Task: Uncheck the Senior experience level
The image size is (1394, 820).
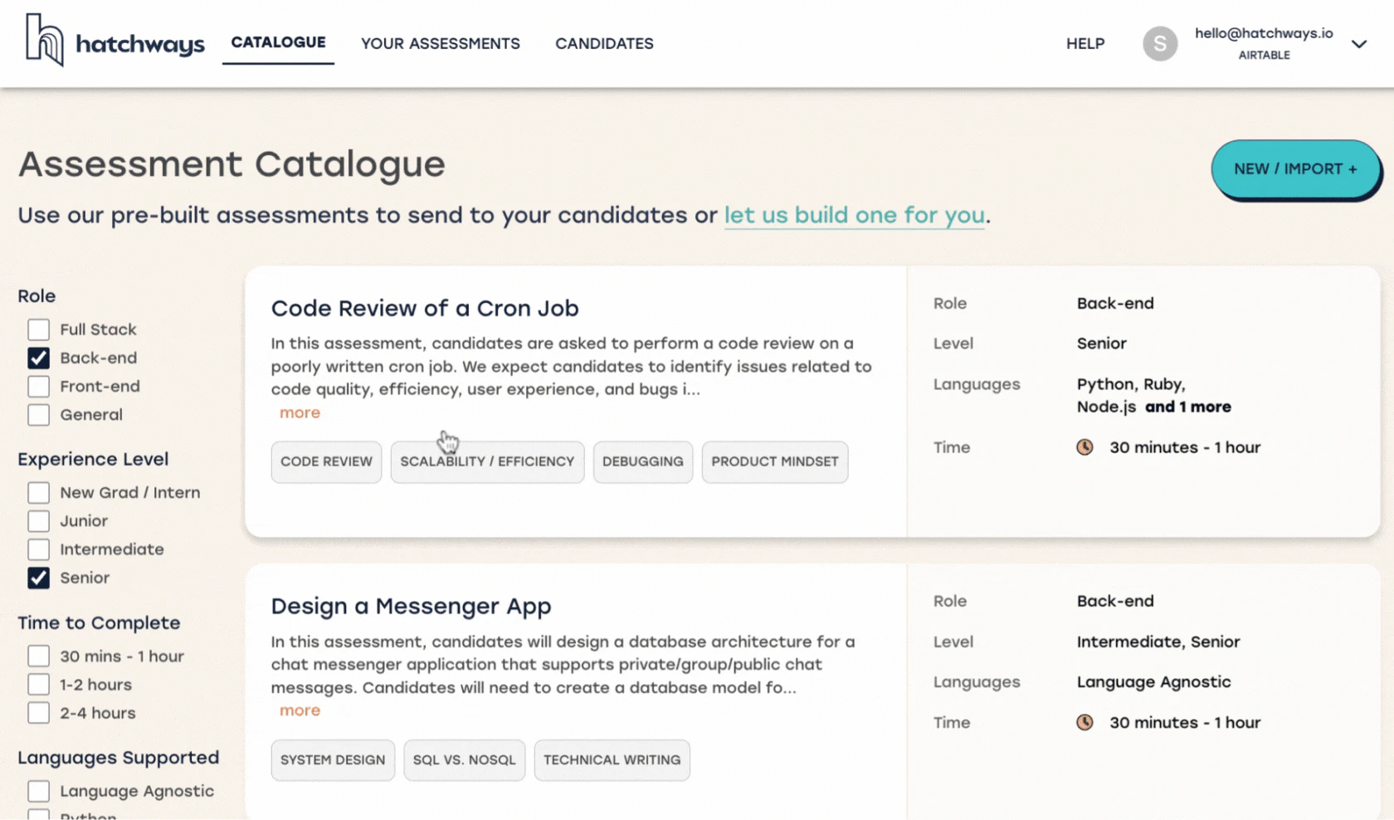Action: point(39,578)
